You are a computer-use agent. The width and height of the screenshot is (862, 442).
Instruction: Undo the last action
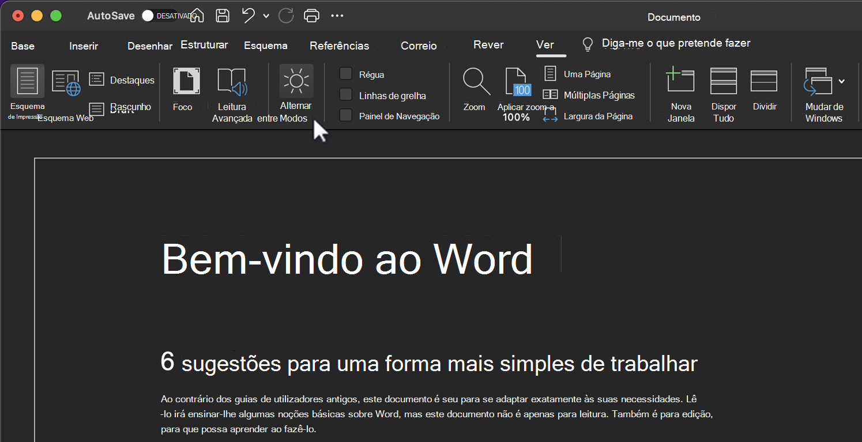pyautogui.click(x=249, y=16)
